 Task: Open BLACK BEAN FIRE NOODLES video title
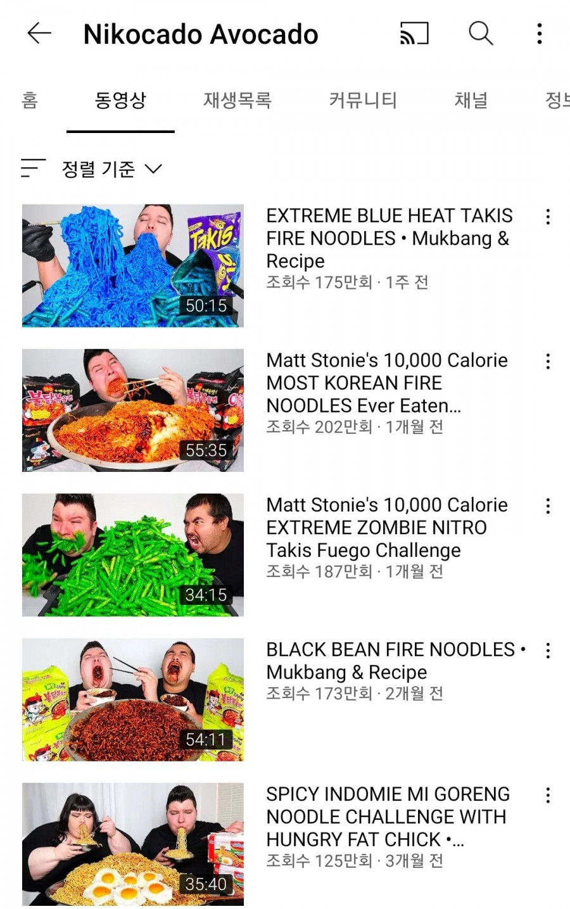[396, 661]
